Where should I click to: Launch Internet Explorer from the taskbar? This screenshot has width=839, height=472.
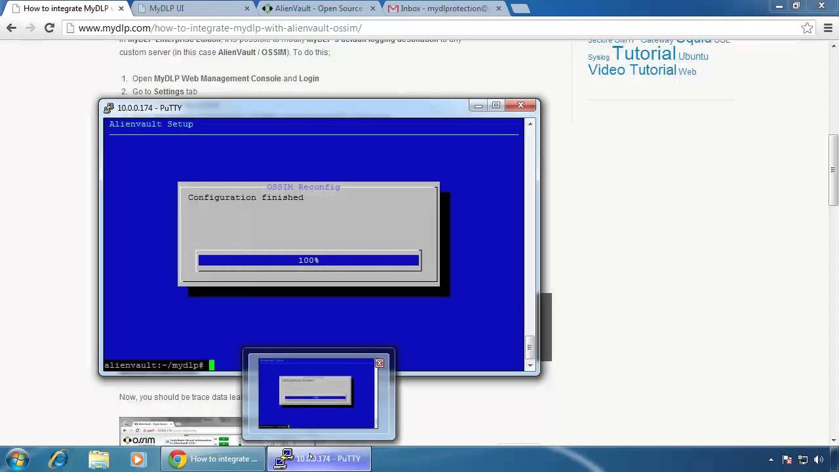point(59,459)
